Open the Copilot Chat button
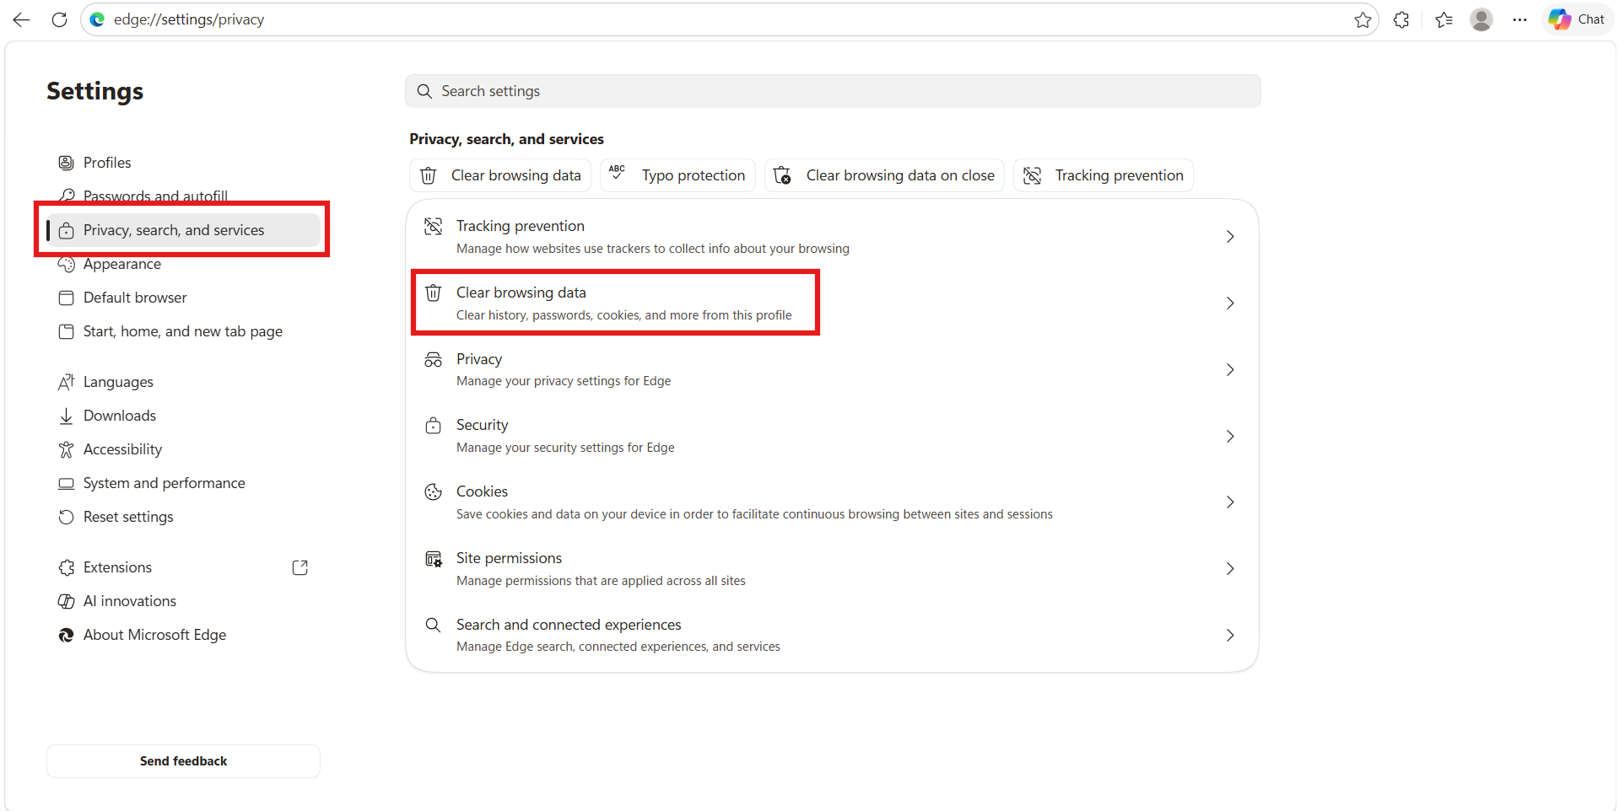Viewport: 1619px width, 811px height. point(1577,19)
